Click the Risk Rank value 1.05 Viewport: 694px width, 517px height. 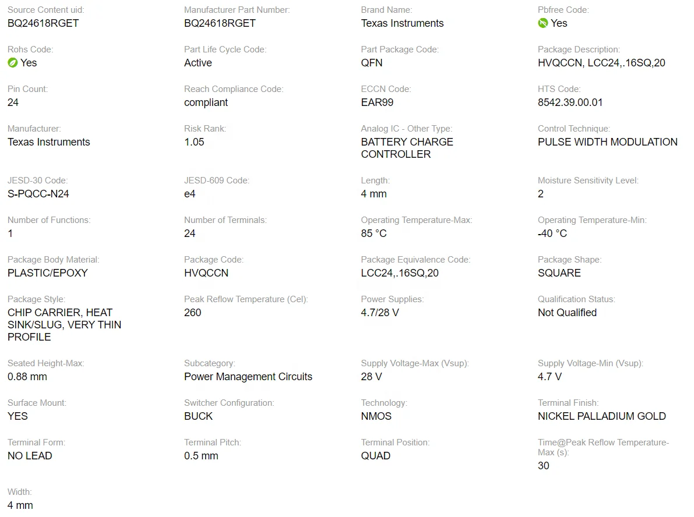[x=194, y=142]
